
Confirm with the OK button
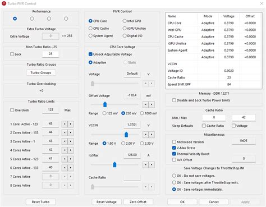point(182,202)
